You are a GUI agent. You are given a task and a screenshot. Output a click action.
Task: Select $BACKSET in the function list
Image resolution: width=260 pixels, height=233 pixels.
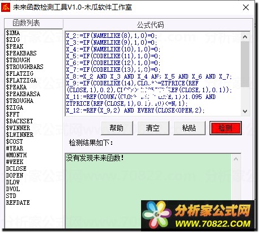19,121
